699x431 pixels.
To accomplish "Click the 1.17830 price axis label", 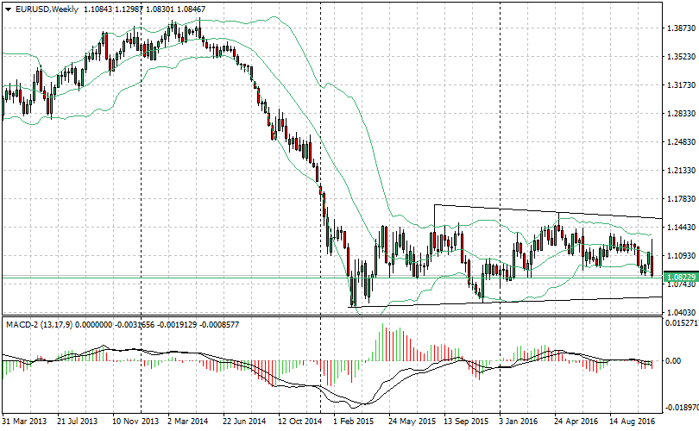I will click(681, 199).
